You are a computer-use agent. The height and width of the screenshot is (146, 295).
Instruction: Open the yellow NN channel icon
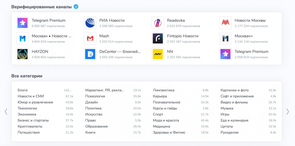click(x=158, y=54)
